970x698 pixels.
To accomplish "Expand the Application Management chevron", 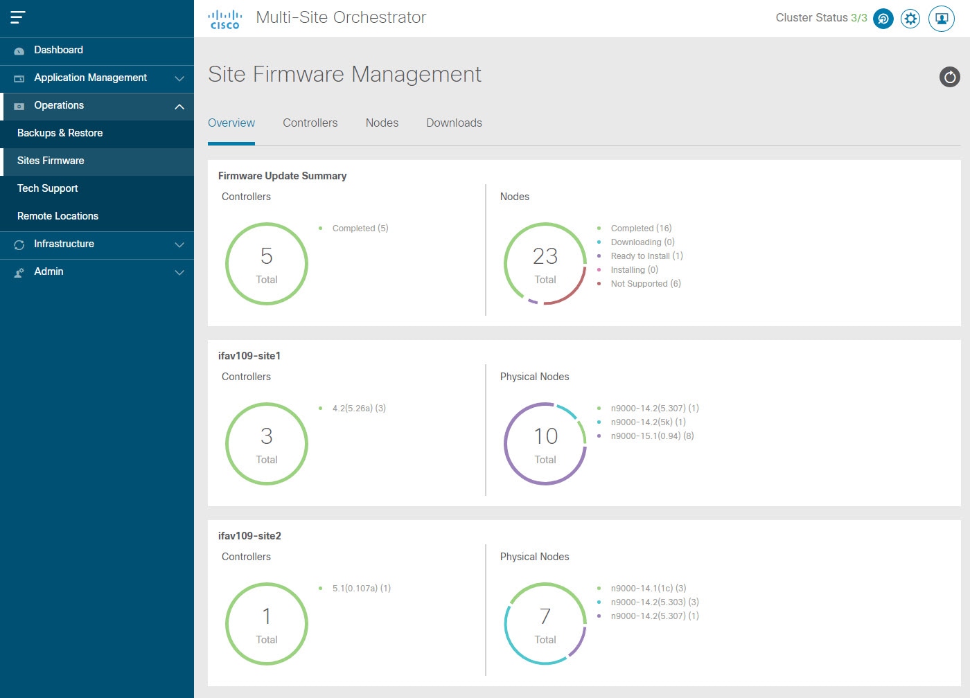I will point(179,78).
